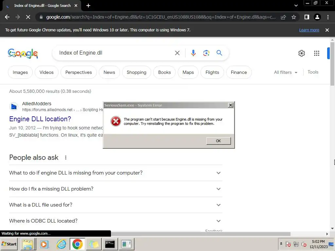
Task: Expand What is a DLL file used for
Action: (115, 205)
